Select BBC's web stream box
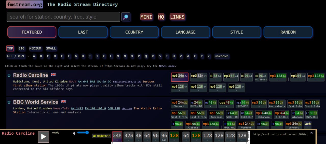The width and height of the screenshot is (326, 144). 308,125
